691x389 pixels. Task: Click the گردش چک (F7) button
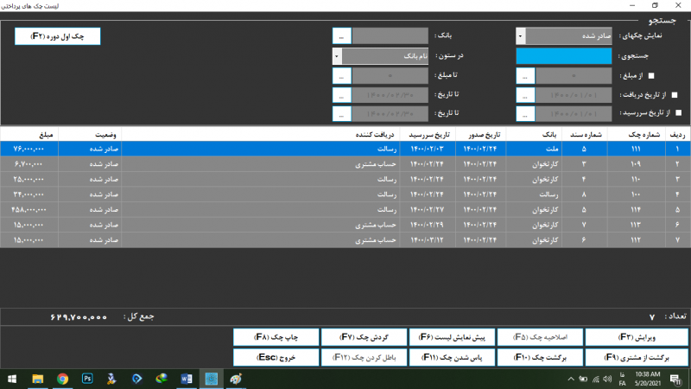[364, 337]
